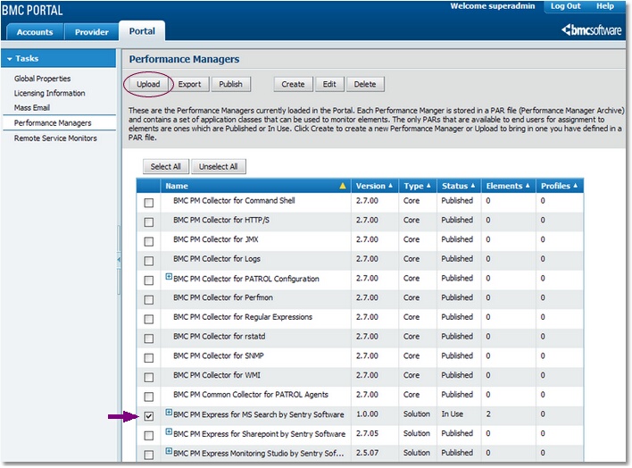
Task: Sort by Elements column arrow
Action: tap(528, 186)
